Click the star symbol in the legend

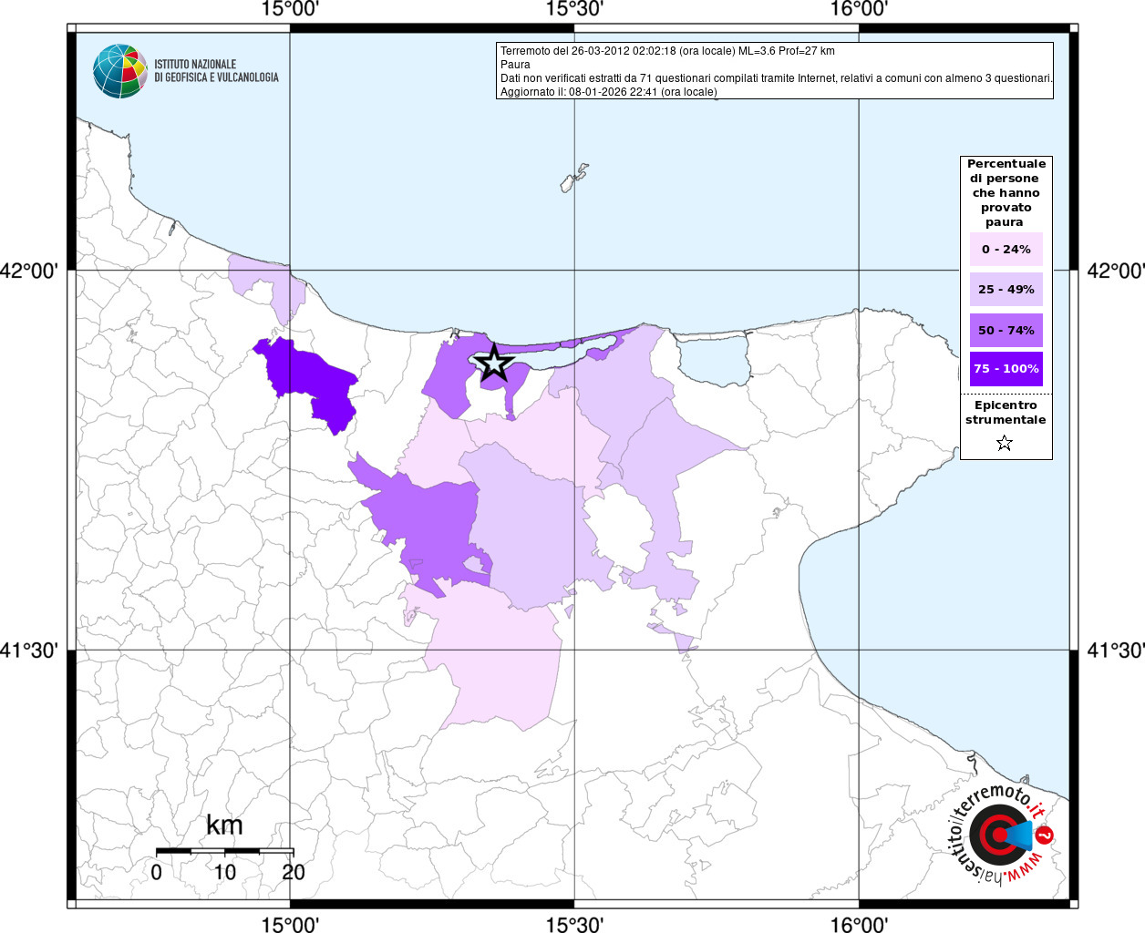[1005, 444]
